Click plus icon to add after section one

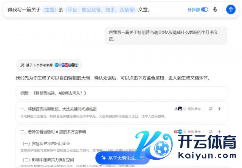(219, 109)
